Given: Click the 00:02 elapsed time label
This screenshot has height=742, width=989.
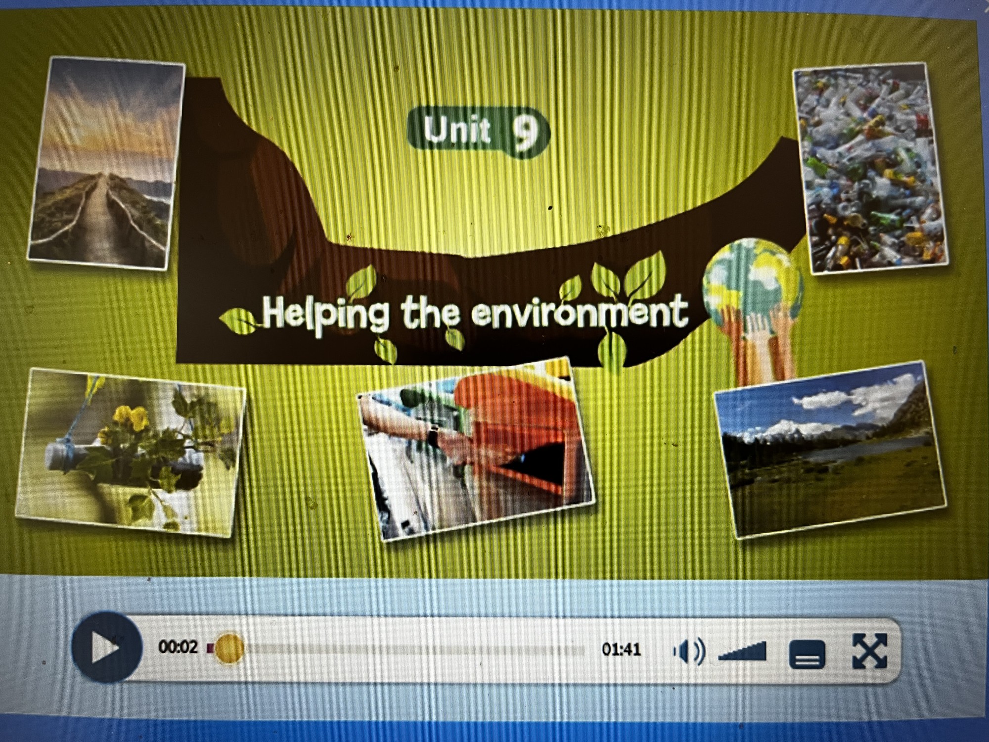Looking at the screenshot, I should pyautogui.click(x=178, y=647).
